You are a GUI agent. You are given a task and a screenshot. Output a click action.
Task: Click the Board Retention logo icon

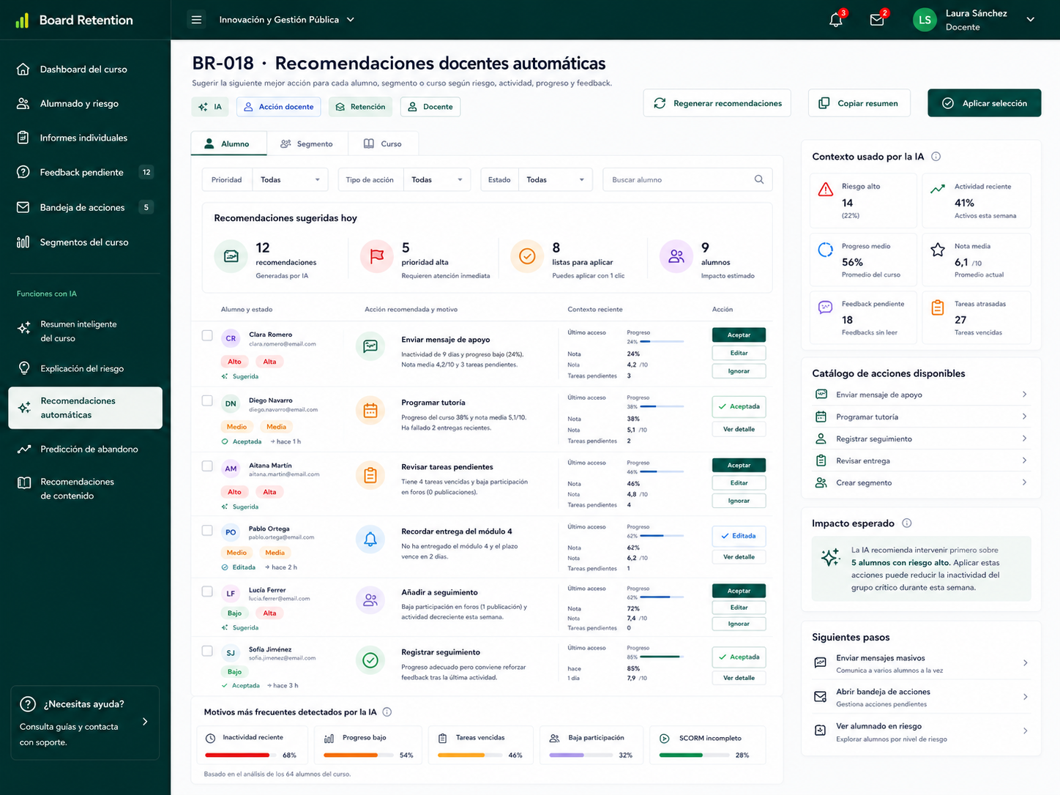(x=22, y=20)
